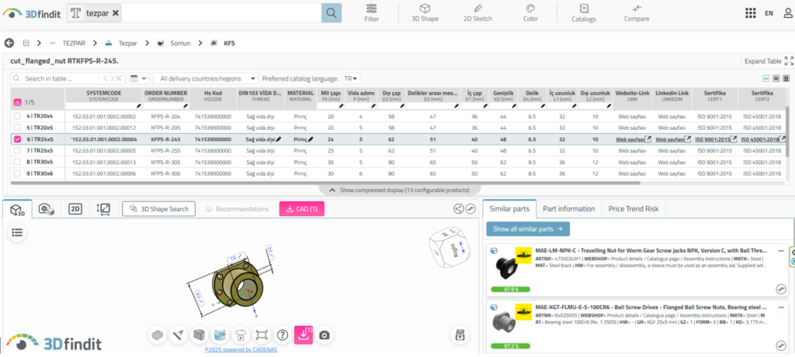Click the pink download icon in viewer toolbar
Image resolution: width=795 pixels, height=357 pixels.
(x=304, y=335)
